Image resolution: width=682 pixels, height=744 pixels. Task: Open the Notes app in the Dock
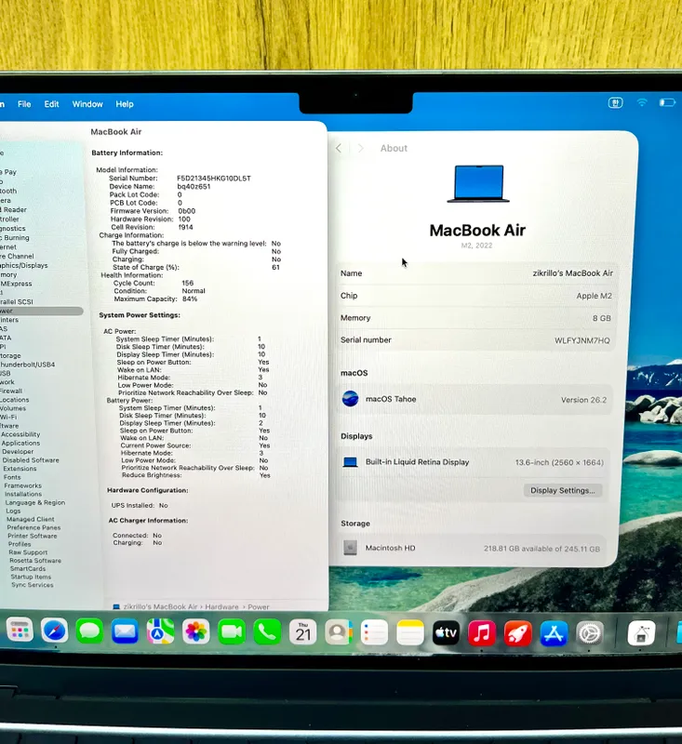click(410, 632)
